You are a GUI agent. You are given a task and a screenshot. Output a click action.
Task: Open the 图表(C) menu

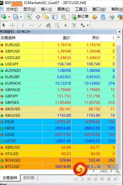[63, 9]
